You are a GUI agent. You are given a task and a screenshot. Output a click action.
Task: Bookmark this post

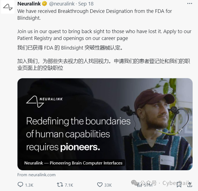[x=179, y=185]
